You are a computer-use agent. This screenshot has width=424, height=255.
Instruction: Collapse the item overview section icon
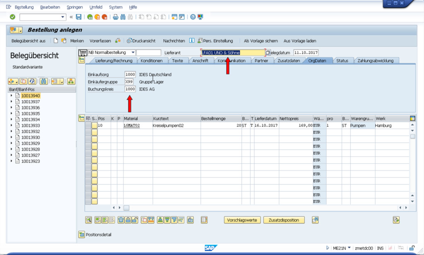click(82, 118)
